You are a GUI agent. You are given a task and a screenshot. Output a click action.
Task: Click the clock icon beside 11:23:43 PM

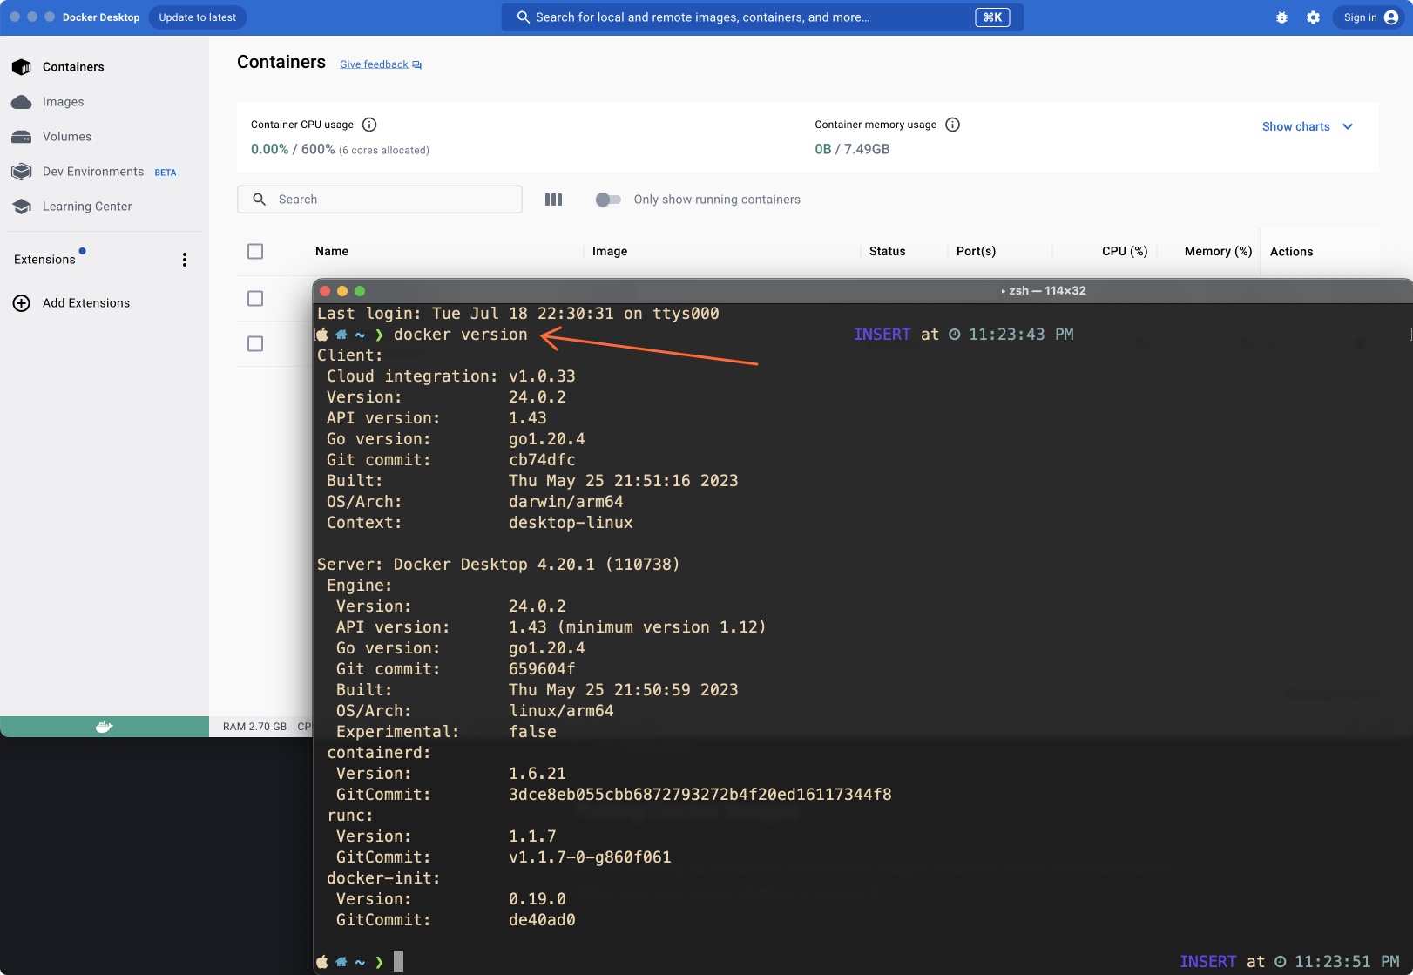955,335
